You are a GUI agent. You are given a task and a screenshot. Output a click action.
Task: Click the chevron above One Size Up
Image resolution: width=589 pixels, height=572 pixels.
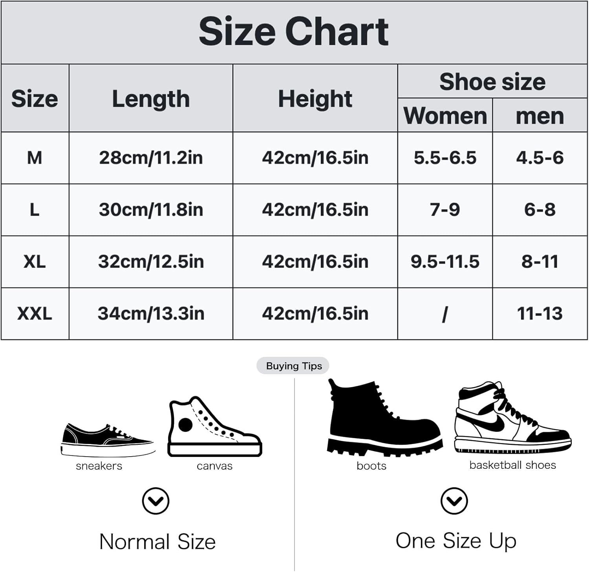(x=454, y=501)
